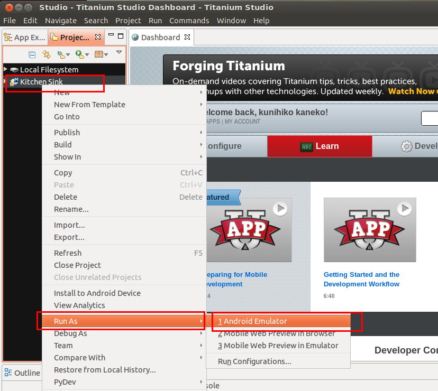Close the Project Explorer tab
This screenshot has width=438, height=391.
pyautogui.click(x=98, y=37)
